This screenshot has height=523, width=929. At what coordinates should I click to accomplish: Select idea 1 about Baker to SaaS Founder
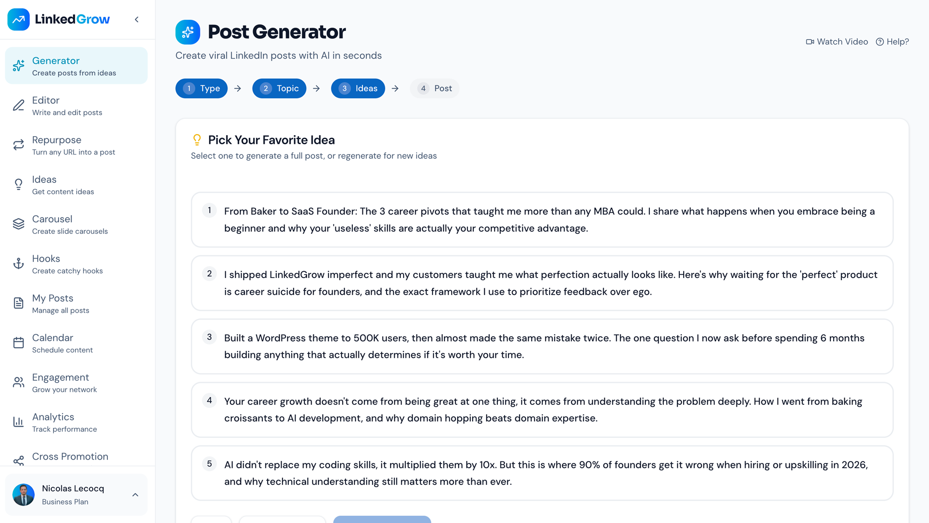point(542,220)
